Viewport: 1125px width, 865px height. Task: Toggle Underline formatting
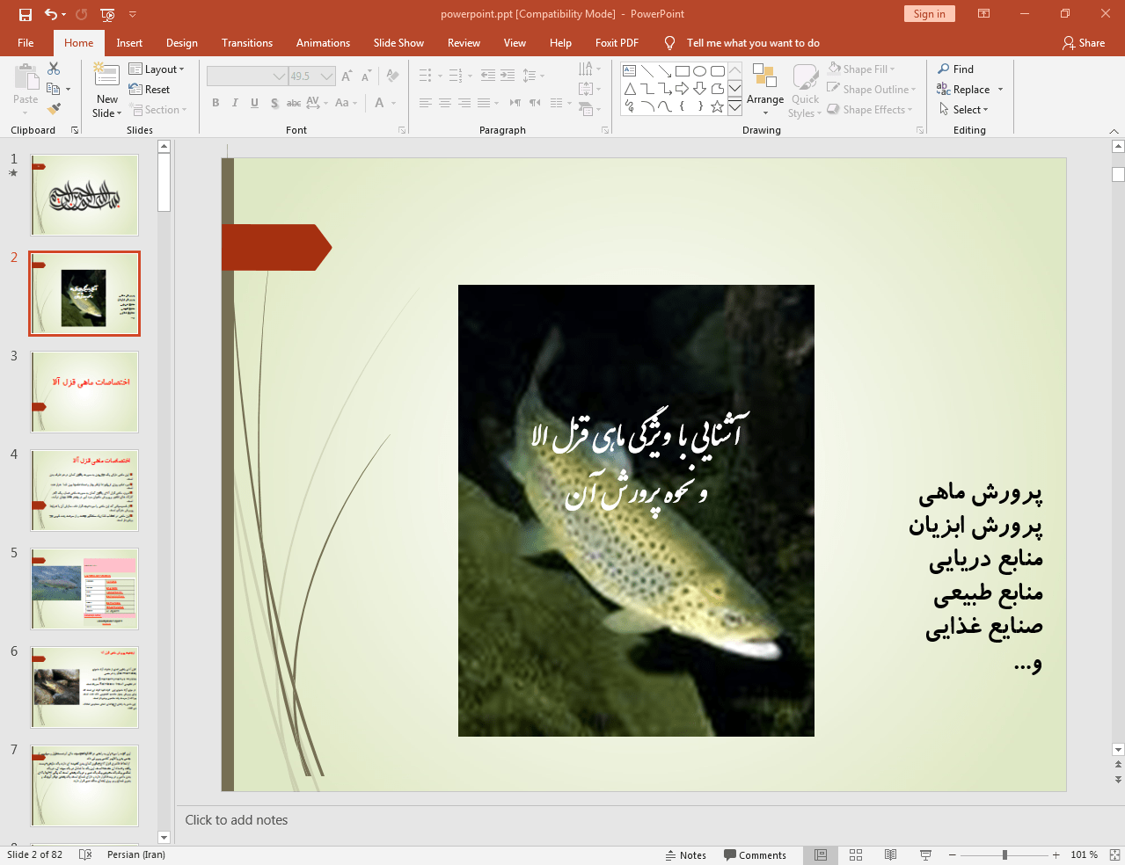[x=254, y=103]
